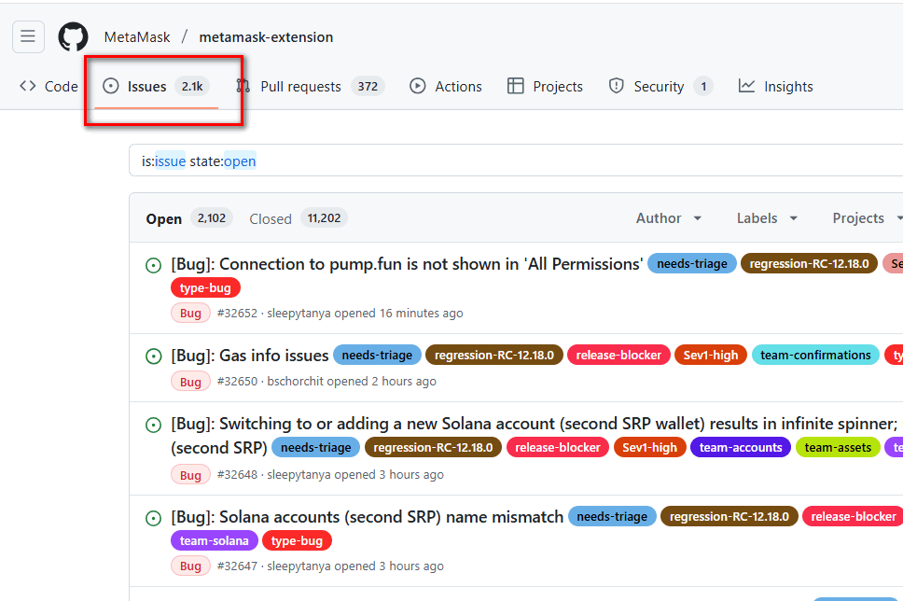Viewport: 903px width, 601px height.
Task: Click regression-RC-12.18.0 label on name mismatch issue
Action: click(729, 516)
